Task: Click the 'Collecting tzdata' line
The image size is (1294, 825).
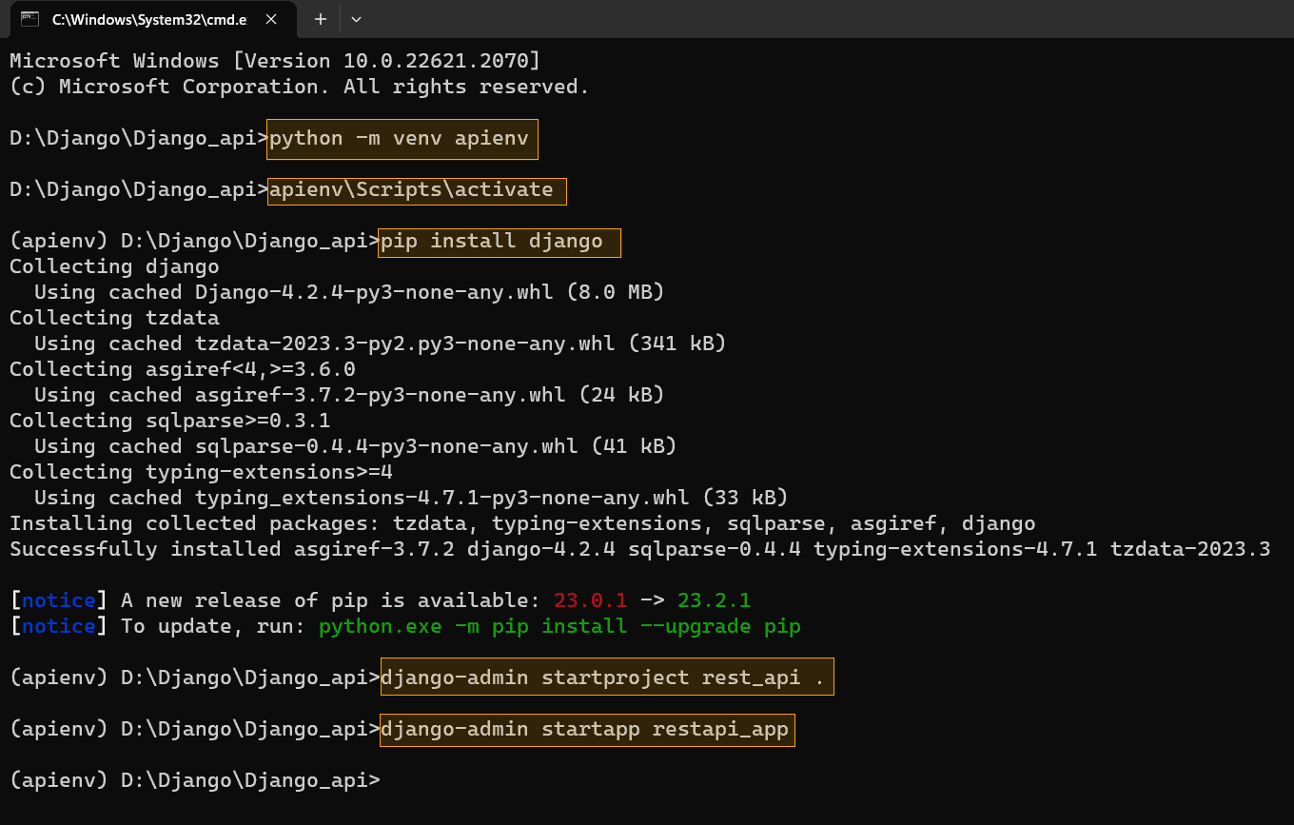Action: (114, 318)
